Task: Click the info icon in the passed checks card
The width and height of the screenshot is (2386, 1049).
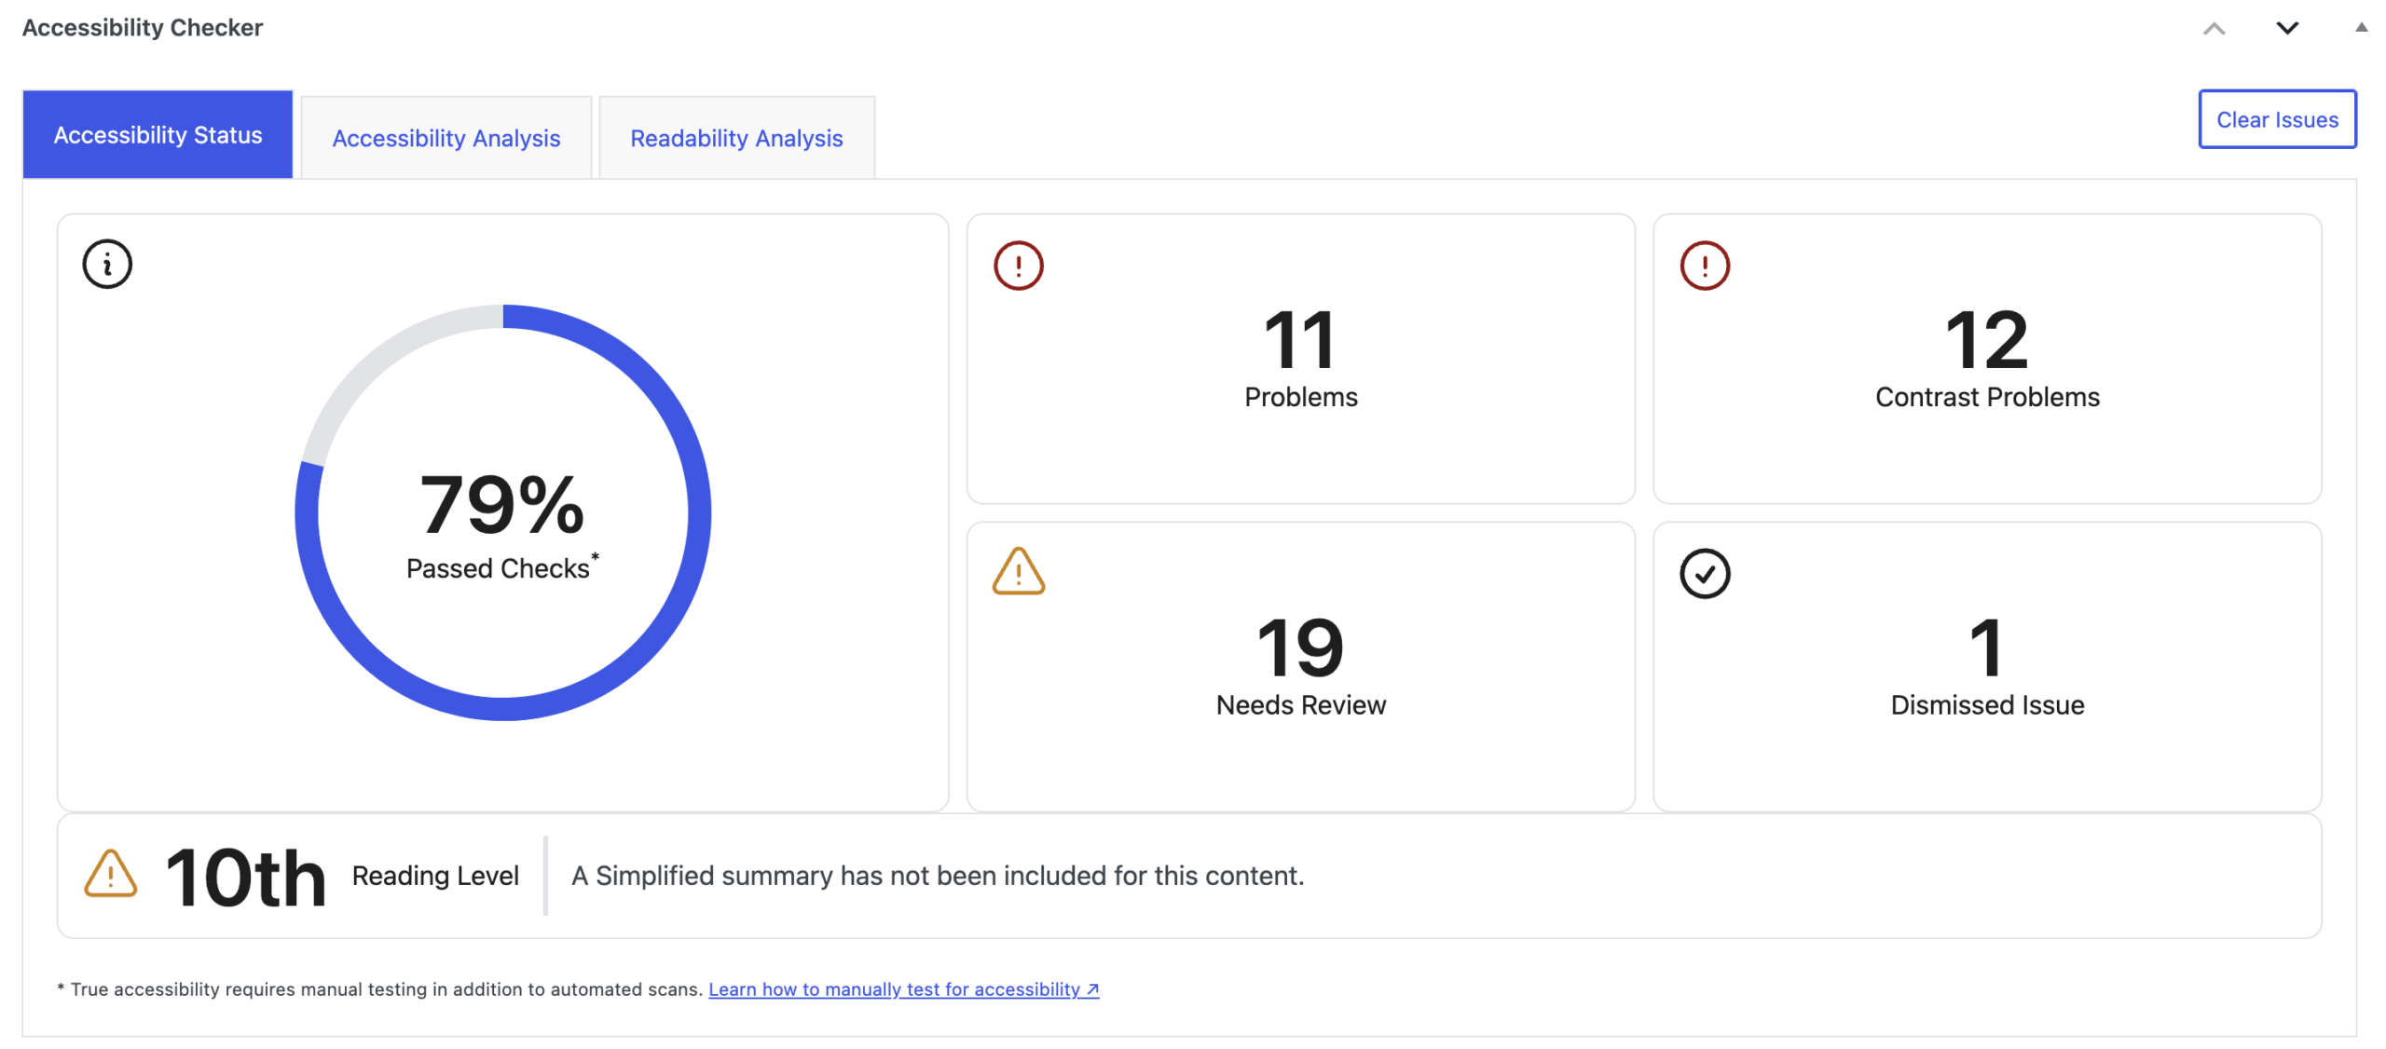Action: 107,265
